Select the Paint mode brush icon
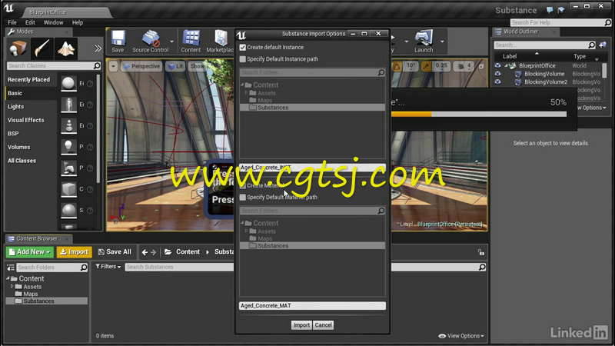The width and height of the screenshot is (615, 346). pos(42,48)
